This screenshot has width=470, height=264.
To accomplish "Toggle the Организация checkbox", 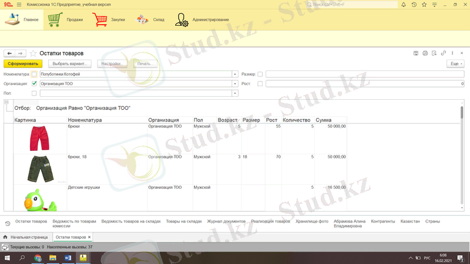I will (34, 83).
